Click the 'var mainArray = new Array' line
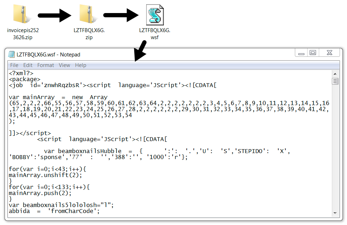The width and height of the screenshot is (347, 225). click(x=58, y=97)
